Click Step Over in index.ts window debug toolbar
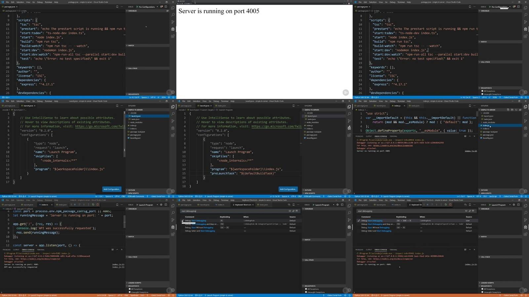The height and width of the screenshot is (297, 529). pyautogui.click(x=79, y=204)
